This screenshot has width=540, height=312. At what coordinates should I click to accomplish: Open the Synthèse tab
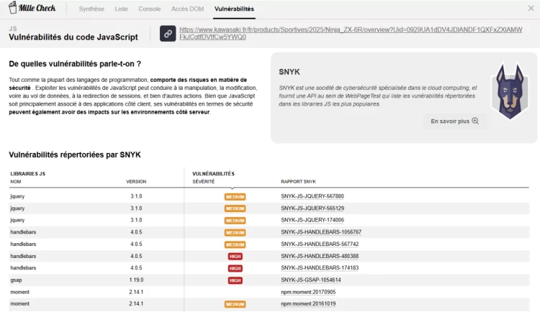91,9
